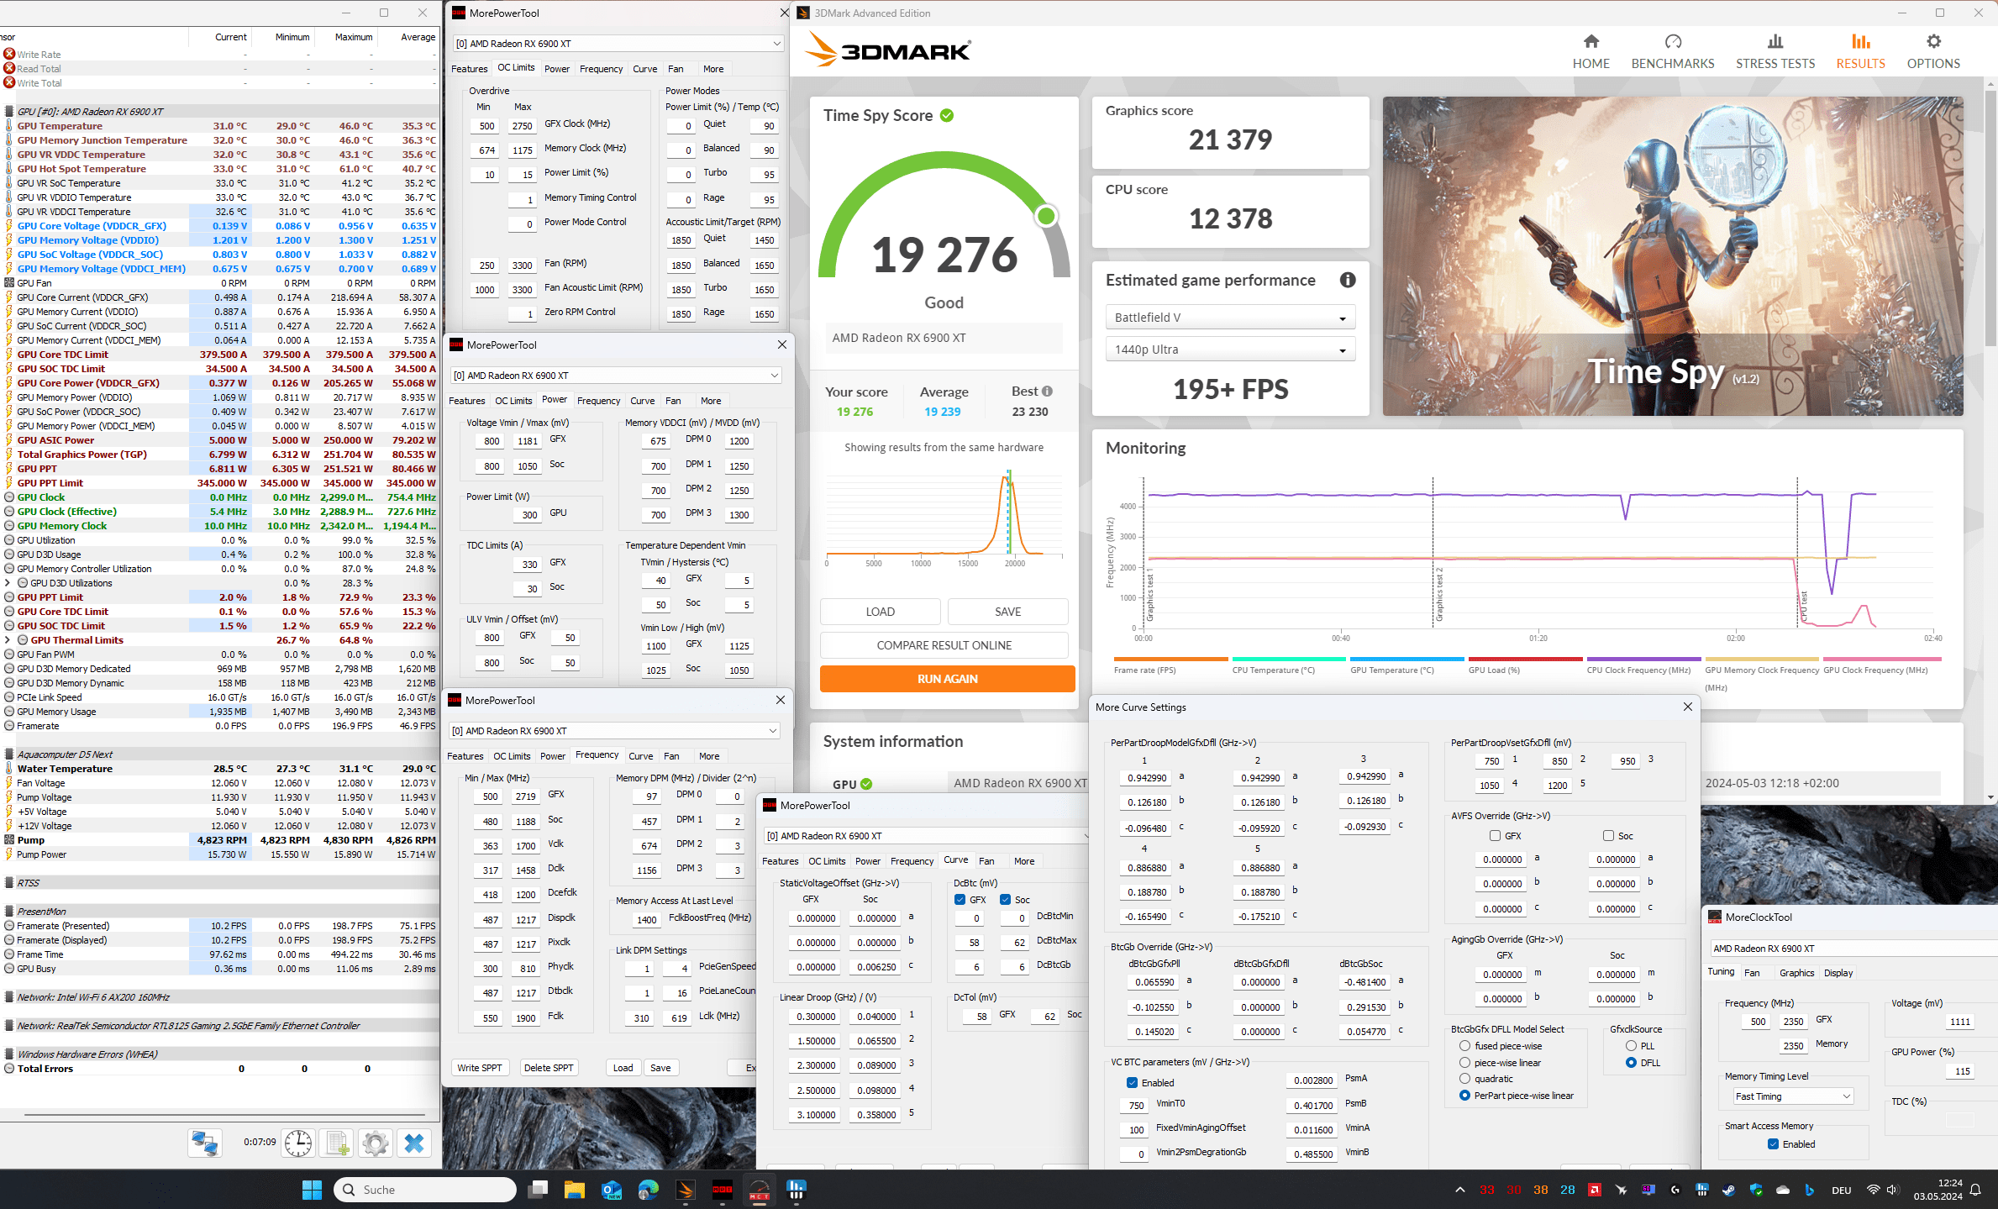This screenshot has width=1998, height=1209.
Task: Open the RESULTS page in 3DMark
Action: coord(1860,51)
